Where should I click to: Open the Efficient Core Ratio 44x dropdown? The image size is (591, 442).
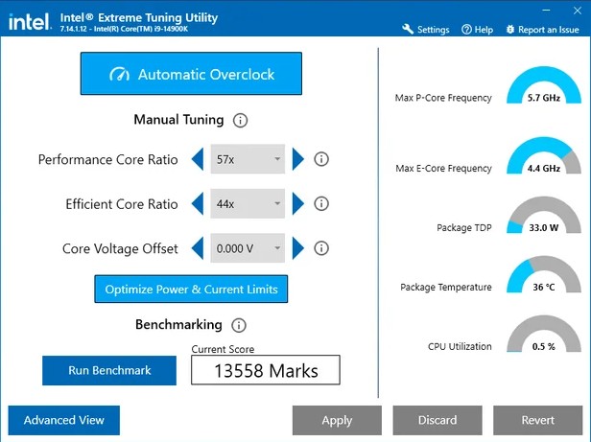tap(248, 203)
